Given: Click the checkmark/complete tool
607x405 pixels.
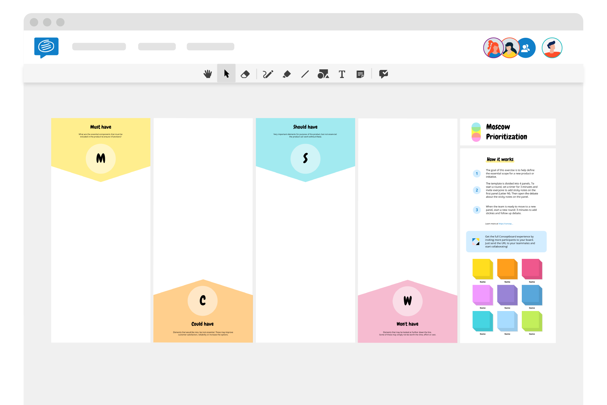Looking at the screenshot, I should 384,74.
